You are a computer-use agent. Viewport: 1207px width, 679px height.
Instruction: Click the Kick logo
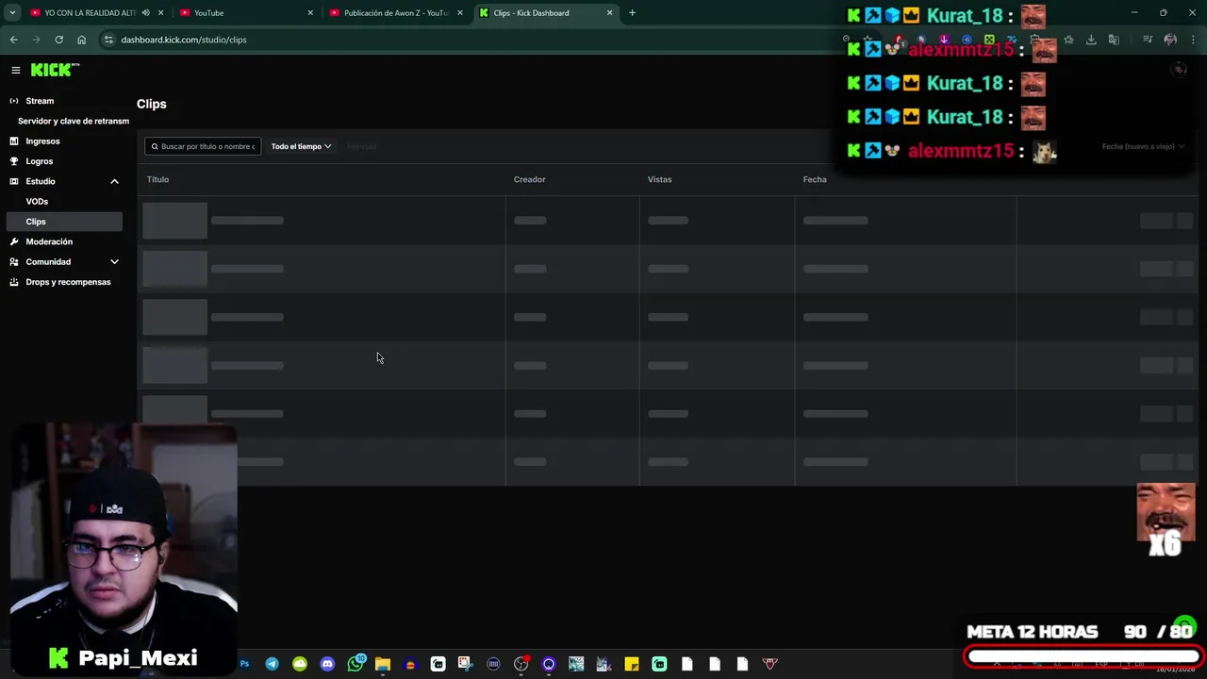(x=55, y=70)
